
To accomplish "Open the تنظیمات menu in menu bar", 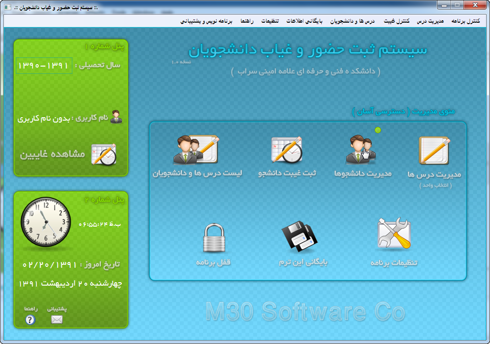I will (271, 21).
